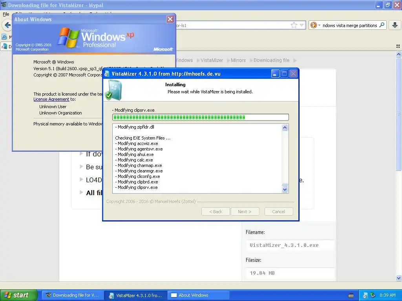Click in the search box text field

pos(350,25)
